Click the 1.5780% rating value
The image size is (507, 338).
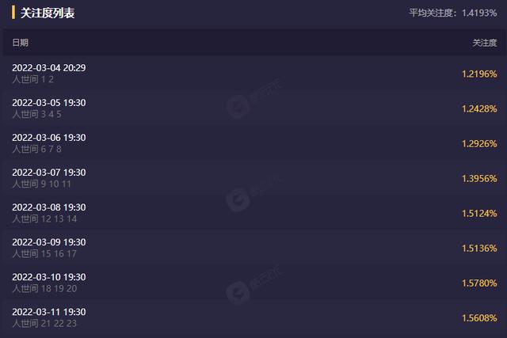479,283
